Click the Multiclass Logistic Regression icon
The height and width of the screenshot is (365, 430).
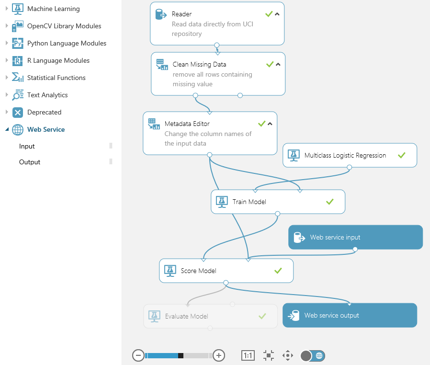tap(294, 155)
